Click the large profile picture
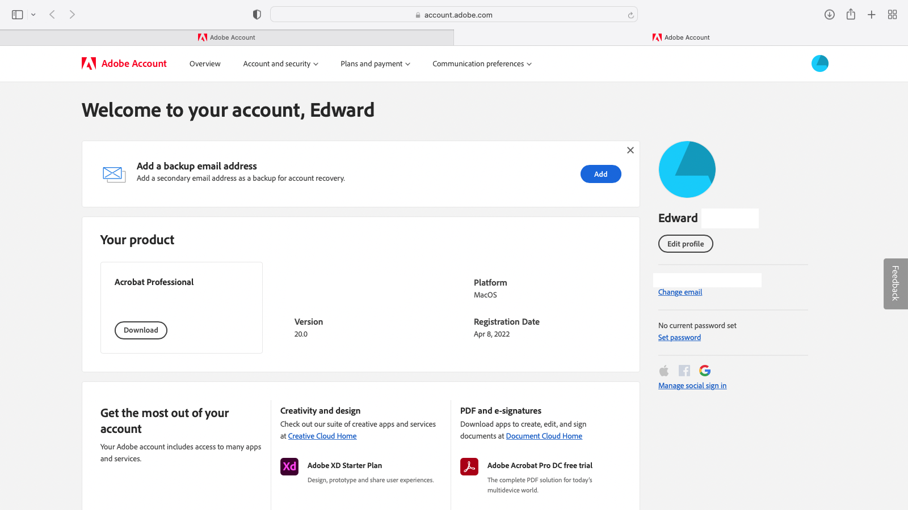The image size is (908, 510). pyautogui.click(x=687, y=169)
